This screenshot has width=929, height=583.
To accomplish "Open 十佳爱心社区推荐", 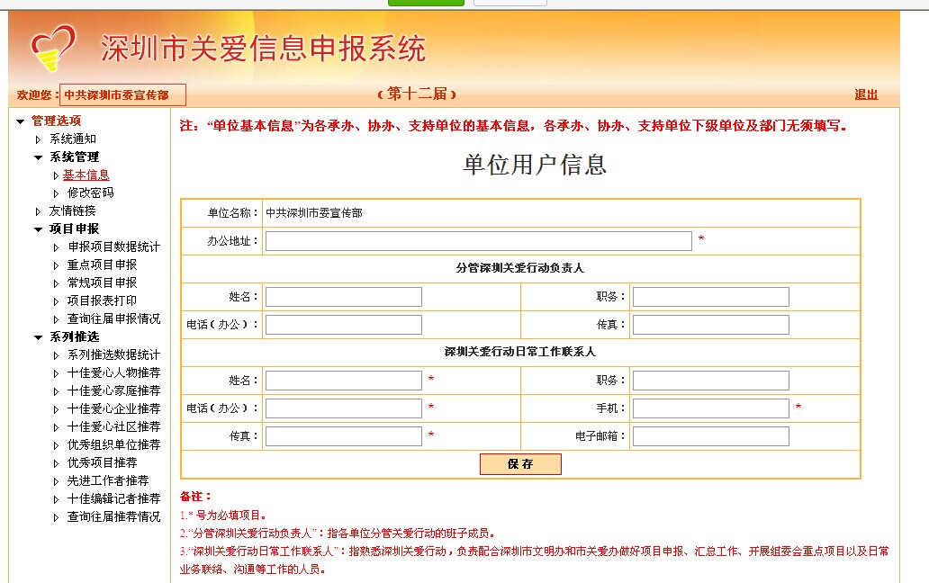I will [x=113, y=426].
